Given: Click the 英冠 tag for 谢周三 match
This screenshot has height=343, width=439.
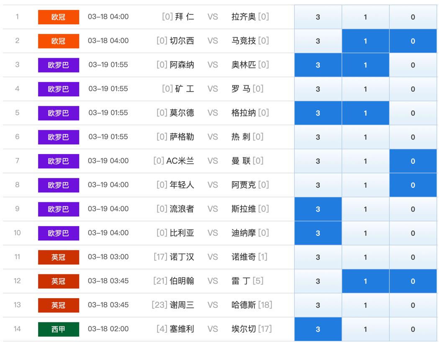Looking at the screenshot, I should click(59, 305).
